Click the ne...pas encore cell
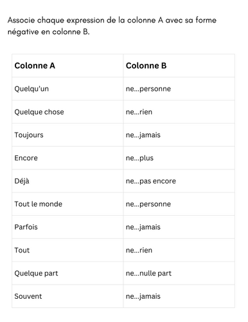248x322 pixels. [179, 181]
